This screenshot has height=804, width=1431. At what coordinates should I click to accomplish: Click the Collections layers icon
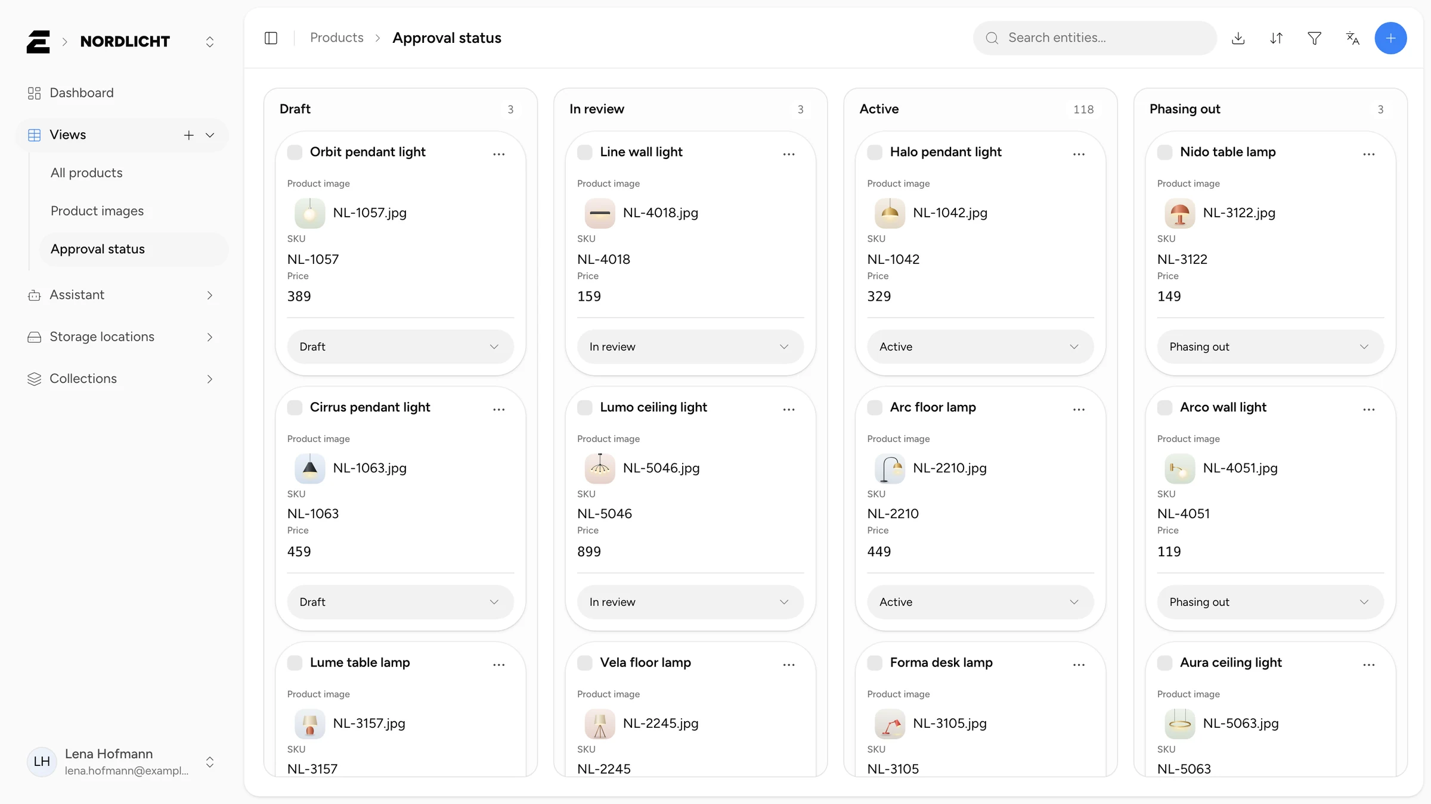(x=35, y=379)
